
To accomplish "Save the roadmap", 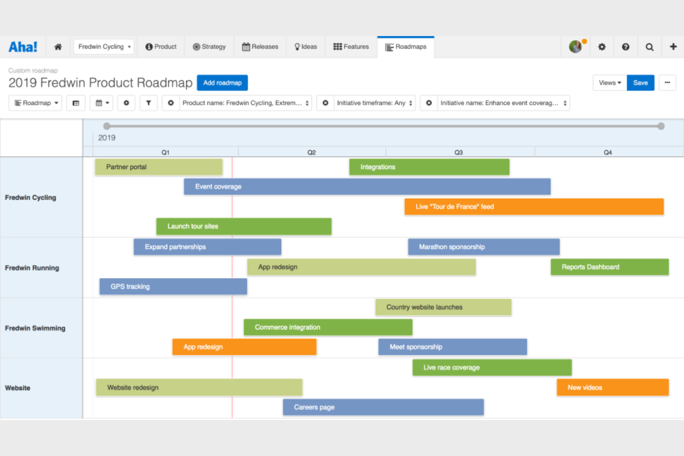I will (x=641, y=83).
